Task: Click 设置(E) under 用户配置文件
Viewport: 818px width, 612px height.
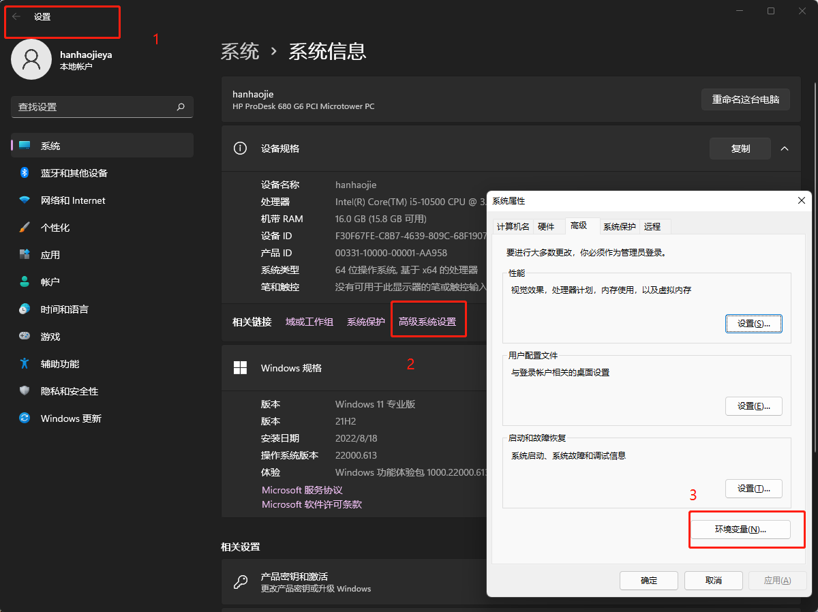Action: click(753, 406)
